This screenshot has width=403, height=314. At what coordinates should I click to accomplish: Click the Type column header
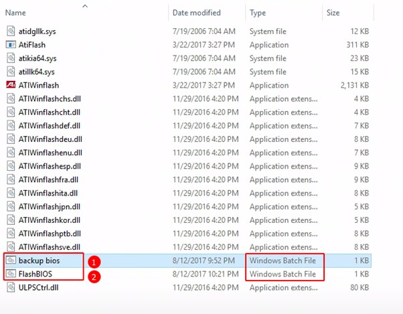[x=258, y=12]
